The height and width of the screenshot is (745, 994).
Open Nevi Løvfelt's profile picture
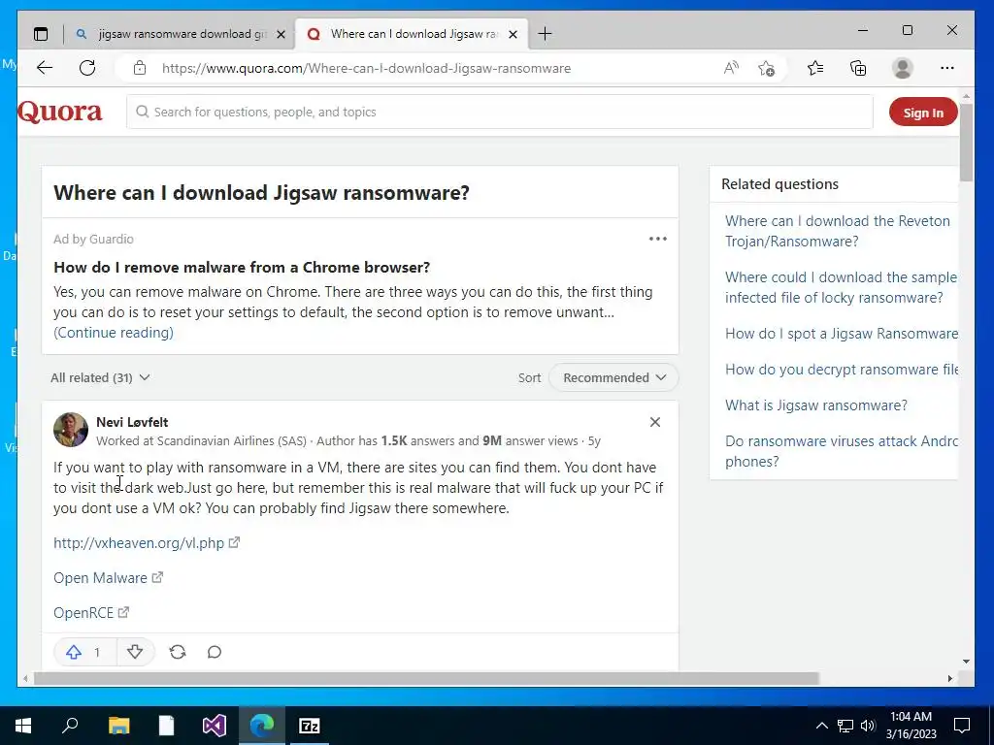71,430
